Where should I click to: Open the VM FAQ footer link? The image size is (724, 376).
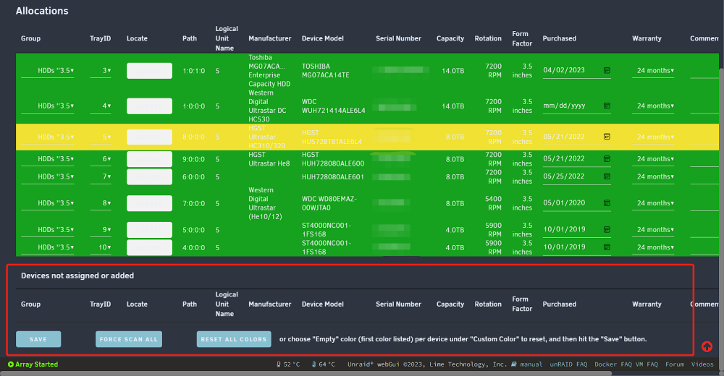pyautogui.click(x=647, y=364)
